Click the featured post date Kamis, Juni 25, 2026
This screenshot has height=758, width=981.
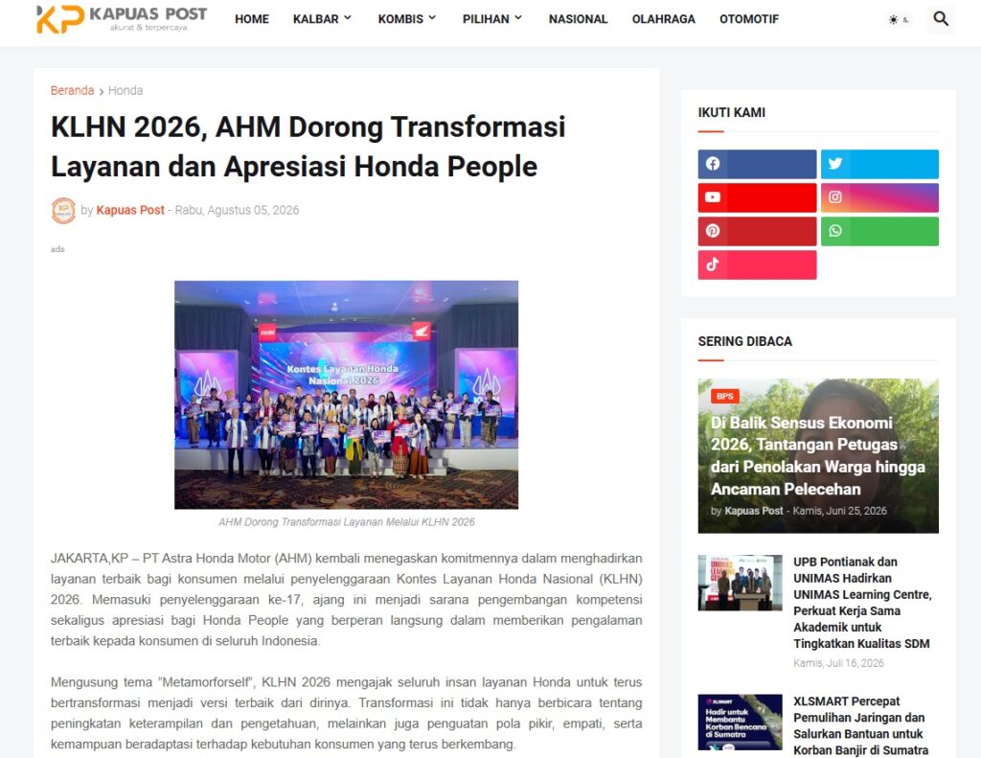pos(839,511)
